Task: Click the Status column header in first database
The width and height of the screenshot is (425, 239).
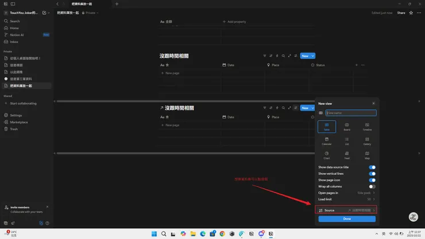Action: 318,65
